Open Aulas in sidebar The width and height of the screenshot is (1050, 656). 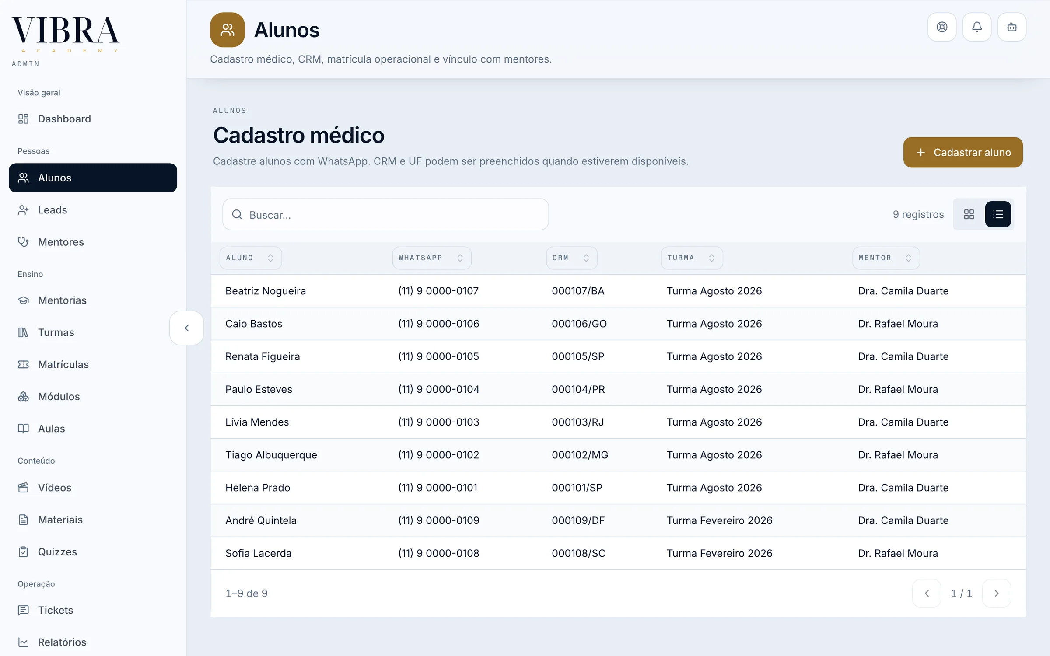coord(93,429)
